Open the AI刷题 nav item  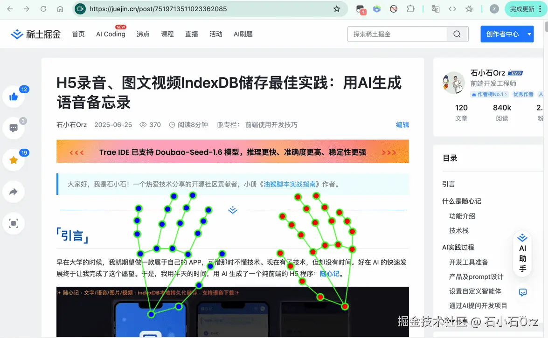(243, 34)
